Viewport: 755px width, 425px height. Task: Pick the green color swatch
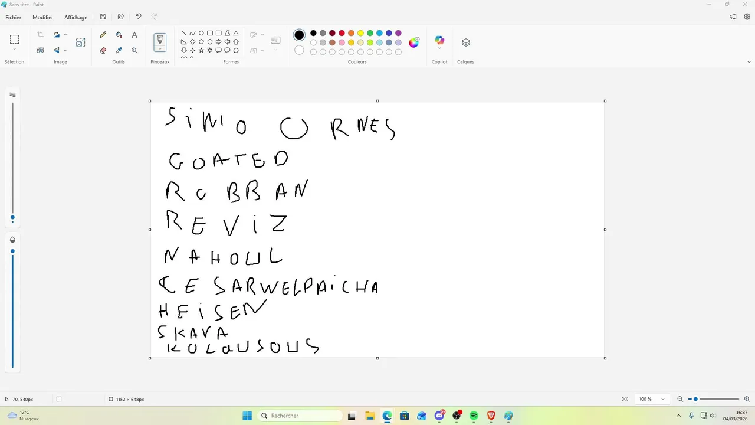370,33
